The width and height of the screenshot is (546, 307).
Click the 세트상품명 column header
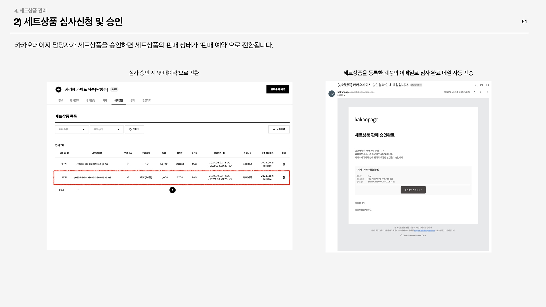tap(97, 153)
